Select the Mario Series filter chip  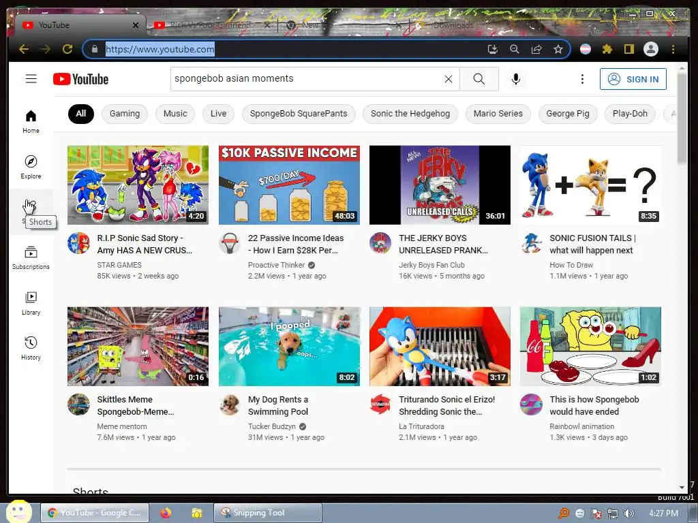(x=498, y=114)
